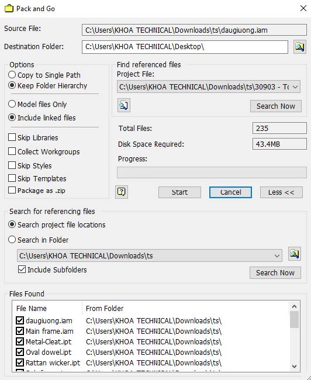This screenshot has height=380, width=311.
Task: Browse for project file icon
Action: coord(124,105)
